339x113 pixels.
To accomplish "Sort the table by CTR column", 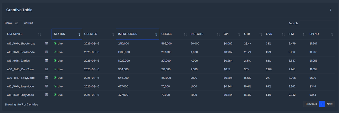I will [x=252, y=34].
